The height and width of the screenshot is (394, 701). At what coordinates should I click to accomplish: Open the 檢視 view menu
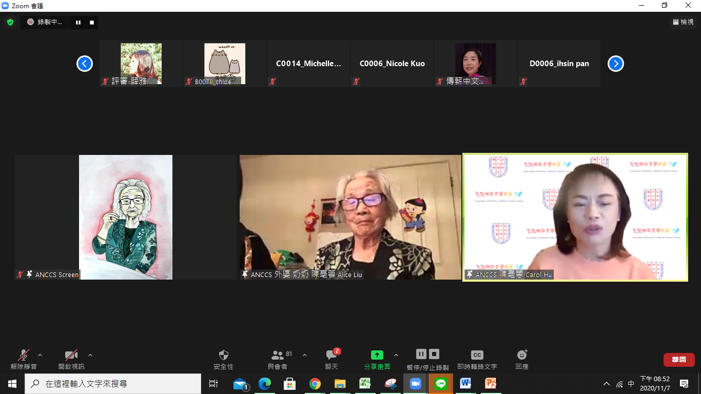[683, 22]
